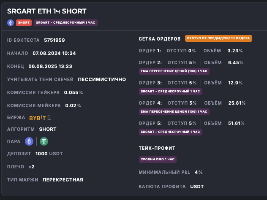Click the orange ОТСТУП ОТ ПРЕДЫДУЩЕГО ОРДЕРА badge

[x=218, y=38]
